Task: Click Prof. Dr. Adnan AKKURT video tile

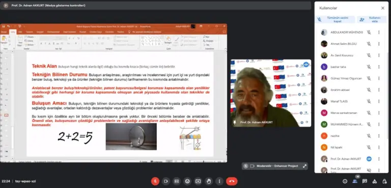Action: coord(270,93)
